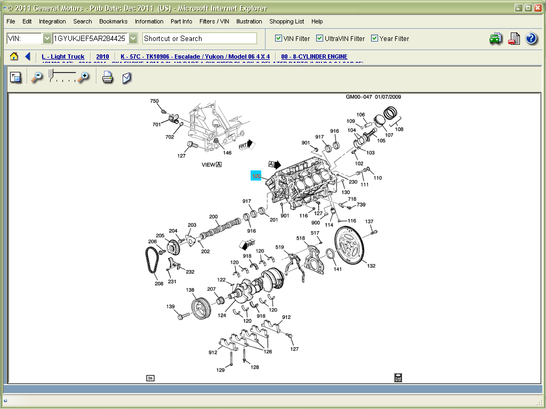546x409 pixels.
Task: Select callout 232 near the chain tensioner
Action: point(190,272)
